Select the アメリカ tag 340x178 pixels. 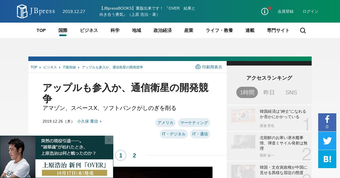[x=165, y=123]
